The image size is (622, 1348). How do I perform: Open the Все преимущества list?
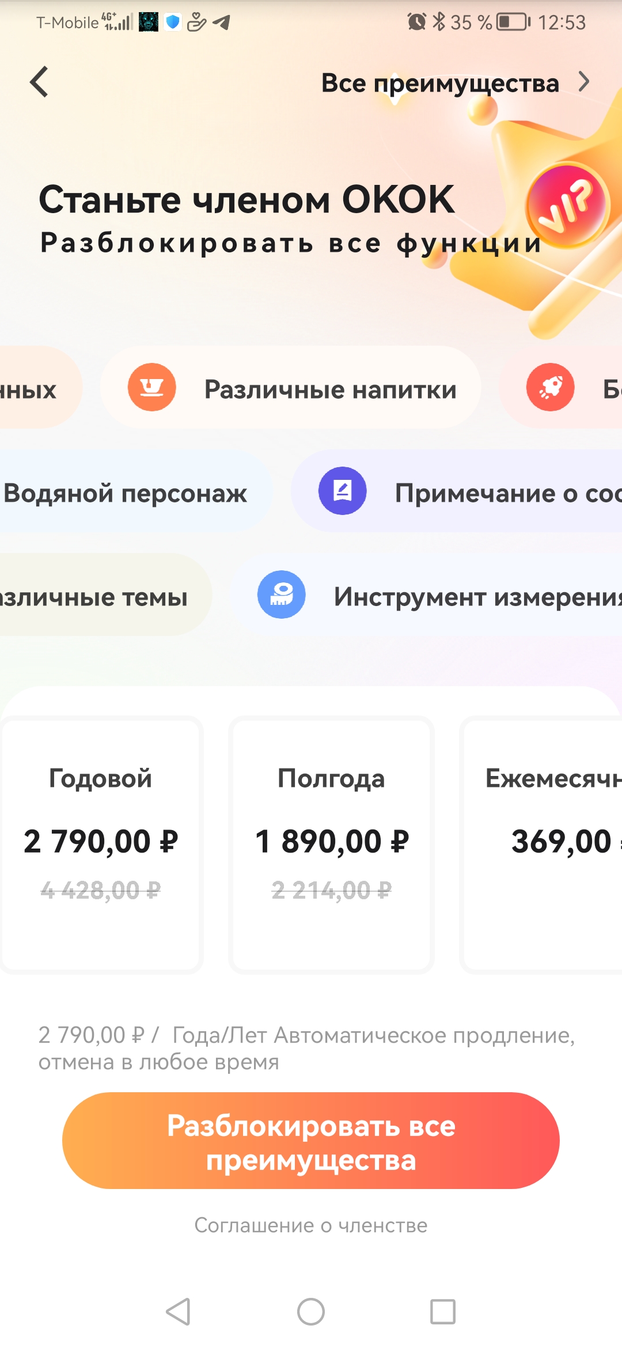click(x=440, y=83)
